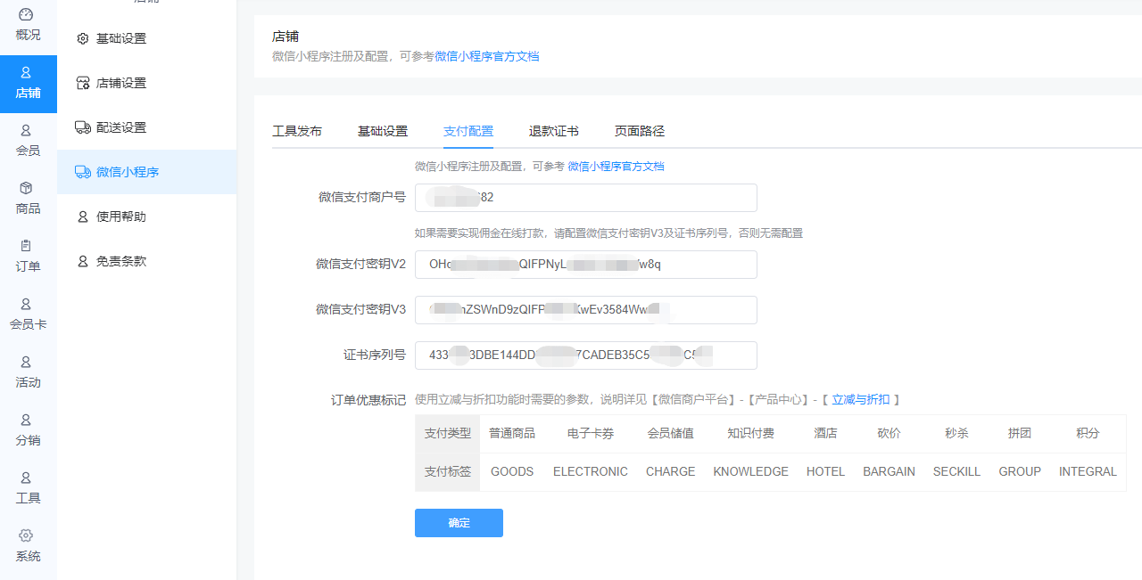
Task: Click the 知识付费 payment type cell
Action: (x=750, y=434)
